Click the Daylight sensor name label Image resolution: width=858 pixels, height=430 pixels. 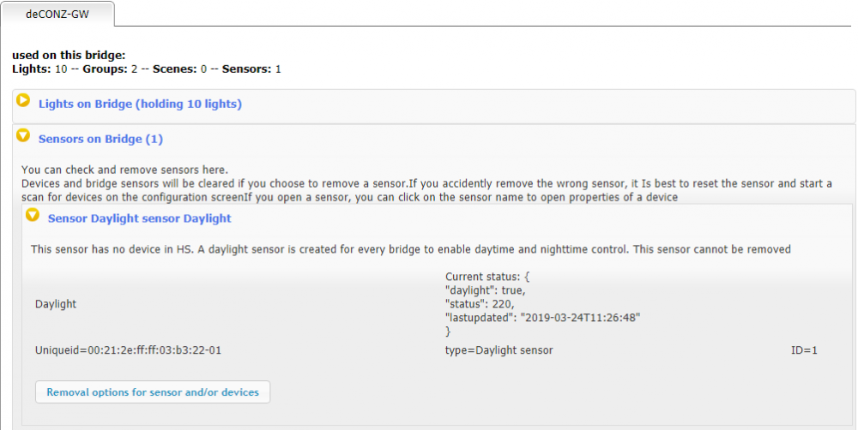coord(56,304)
